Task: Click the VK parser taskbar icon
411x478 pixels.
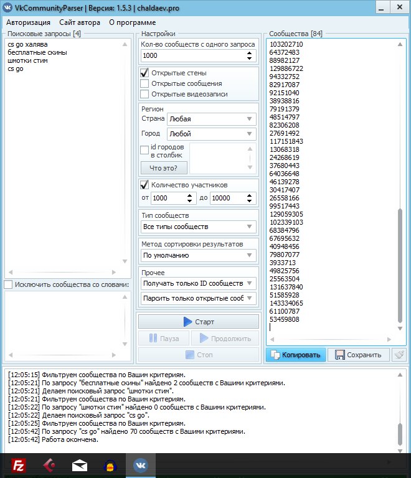Action: click(140, 465)
